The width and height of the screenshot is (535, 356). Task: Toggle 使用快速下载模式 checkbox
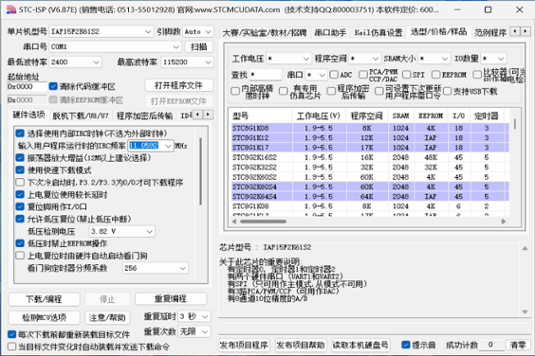(20, 170)
